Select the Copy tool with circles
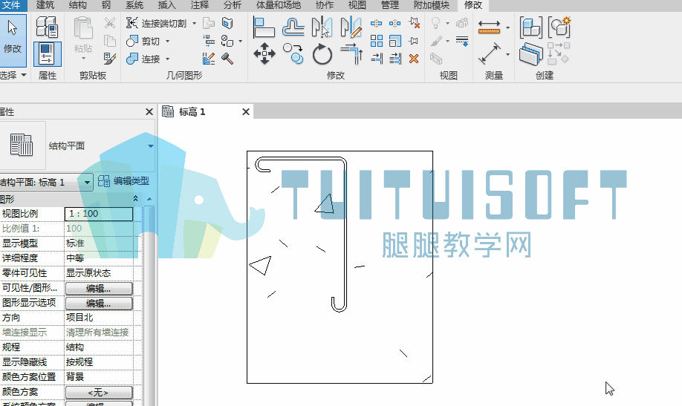 click(293, 54)
